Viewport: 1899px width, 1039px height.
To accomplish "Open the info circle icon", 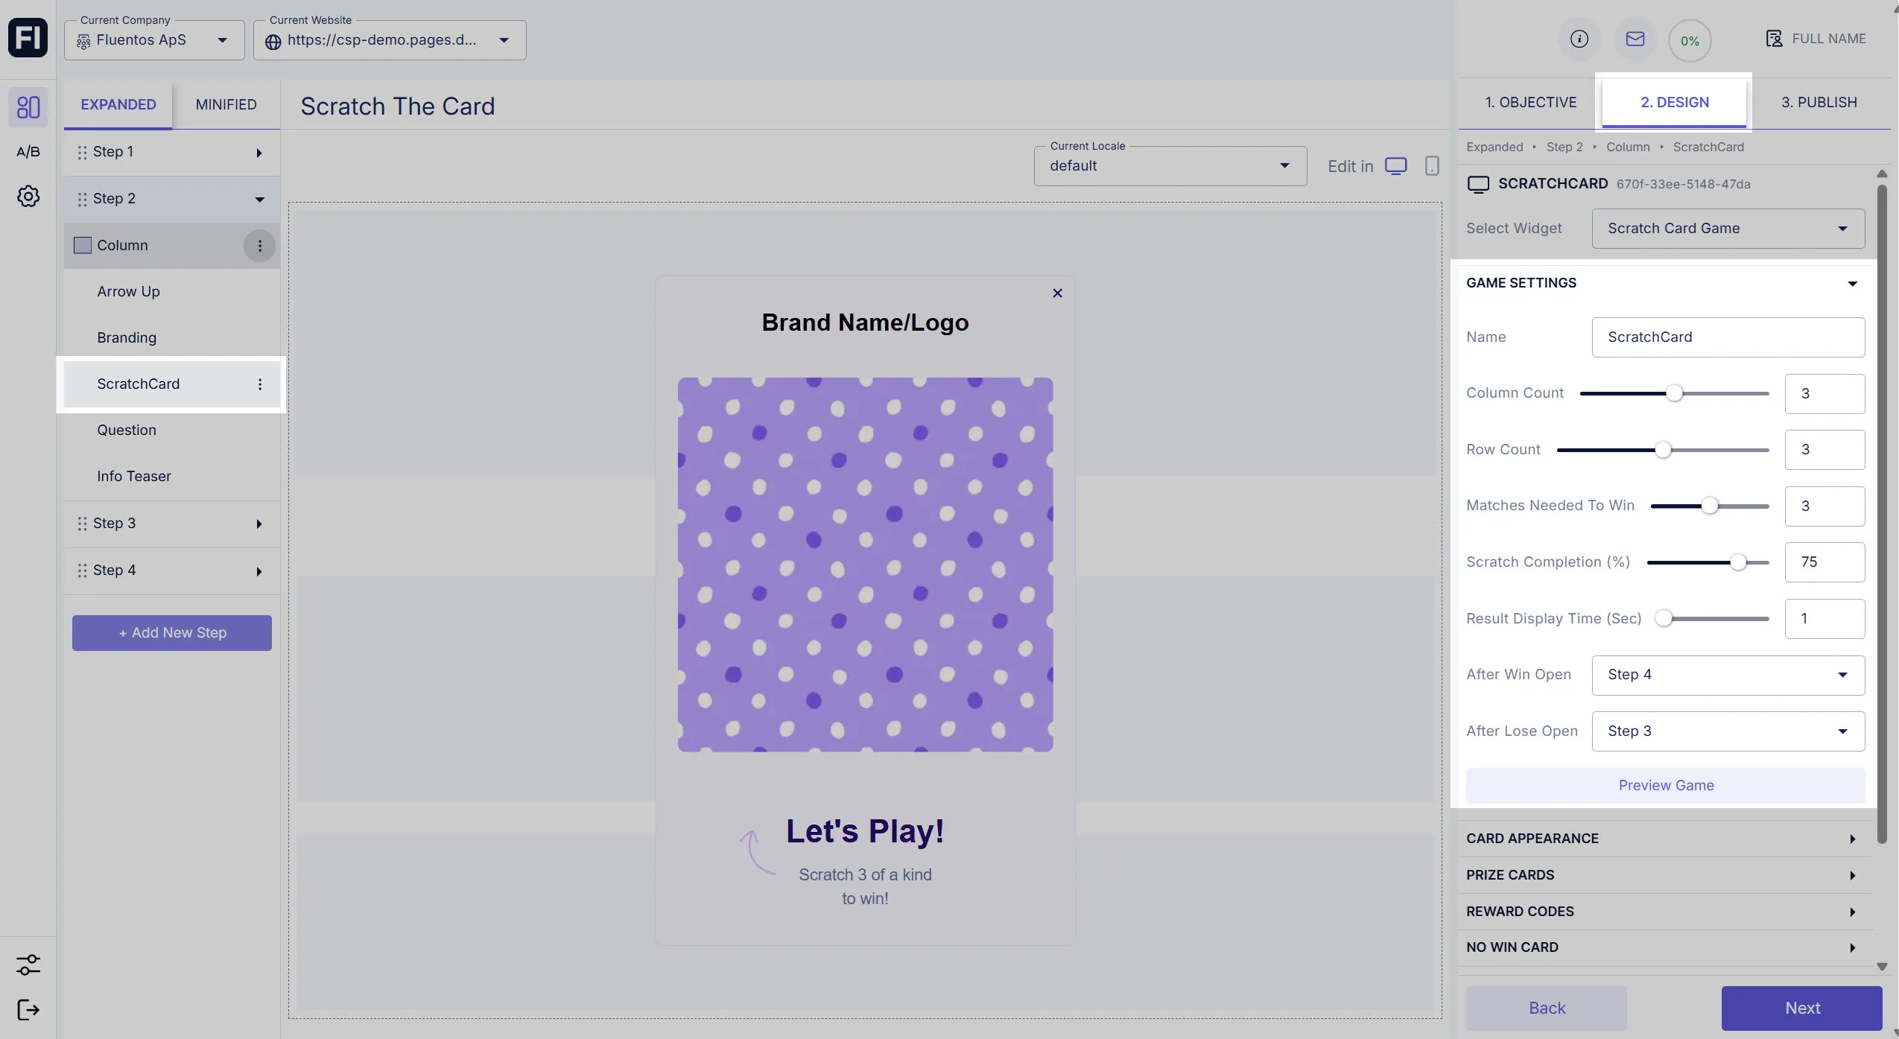I will point(1579,39).
